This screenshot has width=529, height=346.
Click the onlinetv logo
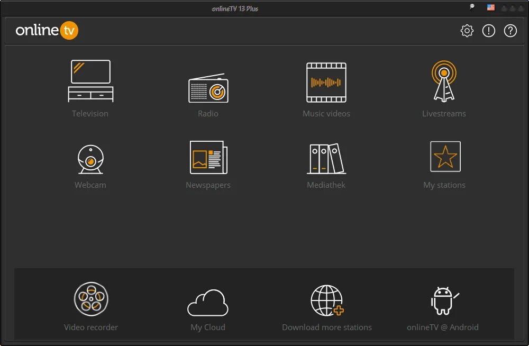[47, 30]
